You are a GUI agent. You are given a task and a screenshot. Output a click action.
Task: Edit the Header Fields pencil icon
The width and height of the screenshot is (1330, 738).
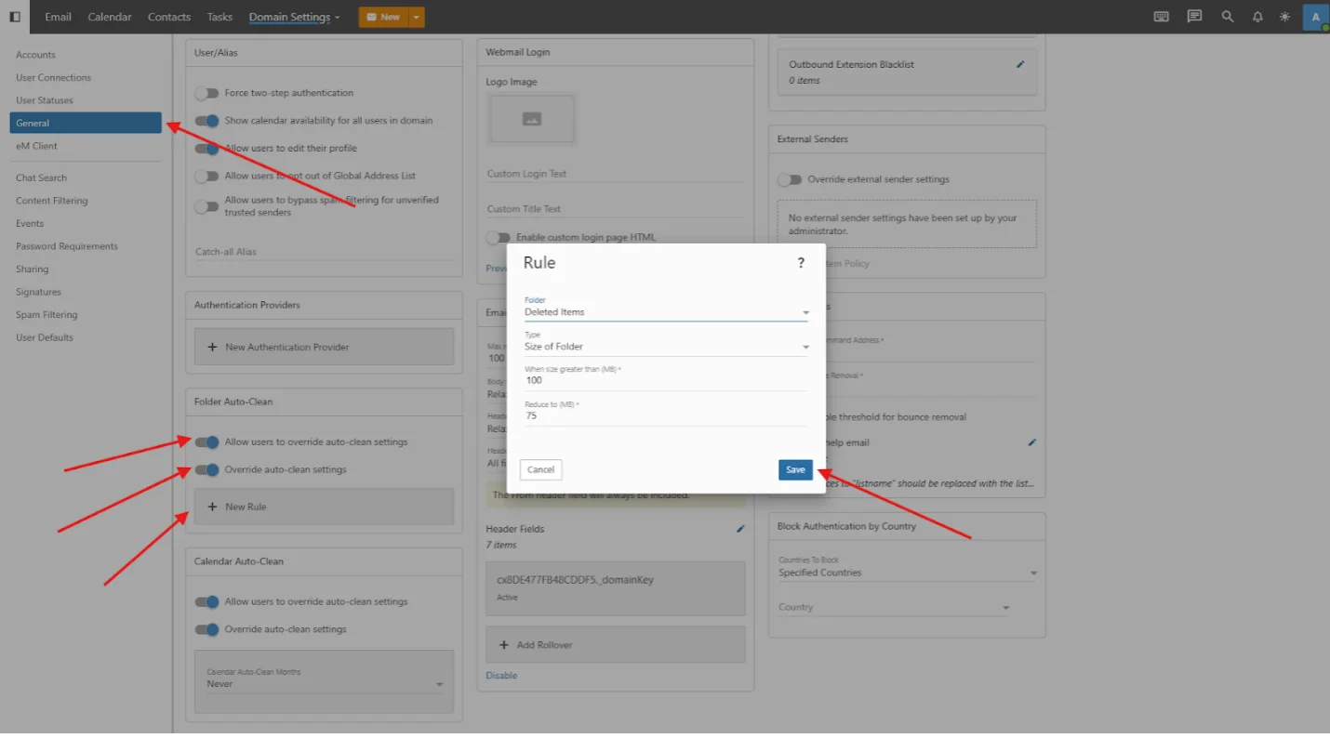coord(740,529)
